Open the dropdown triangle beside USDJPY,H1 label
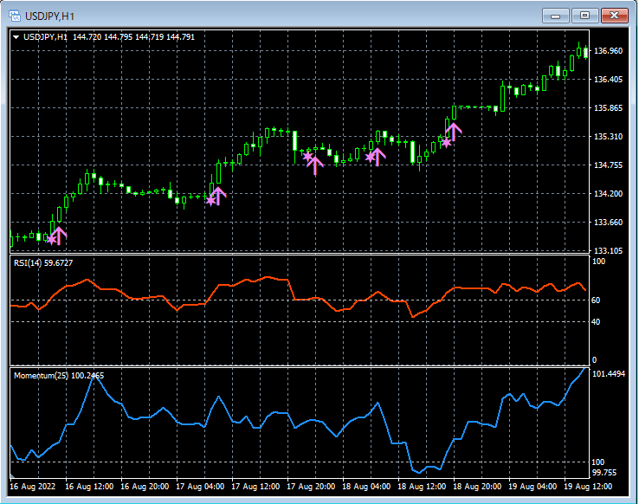 coord(16,37)
